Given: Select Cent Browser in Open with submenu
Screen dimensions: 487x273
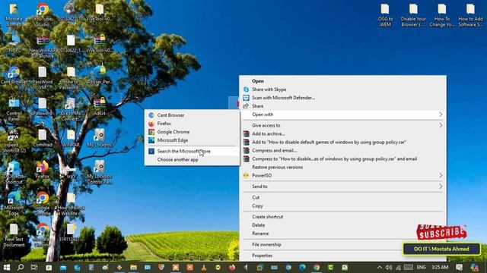Looking at the screenshot, I should pos(192,115).
